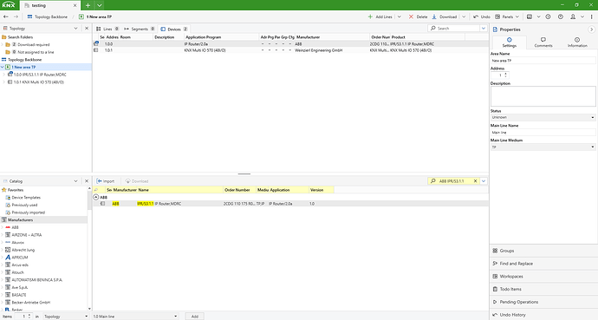Select the 1.0.0 IP Router device row
This screenshot has height=320, width=598.
click(x=290, y=44)
